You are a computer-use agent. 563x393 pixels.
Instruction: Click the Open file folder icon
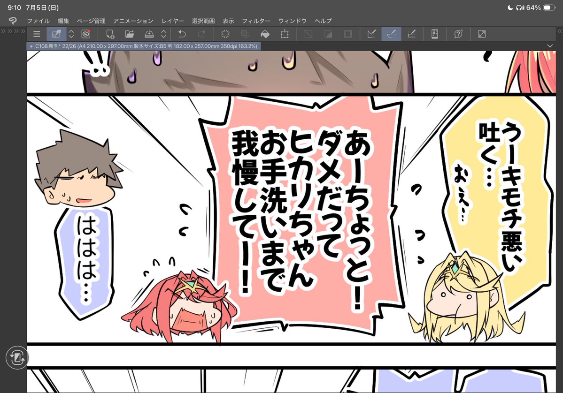click(130, 34)
